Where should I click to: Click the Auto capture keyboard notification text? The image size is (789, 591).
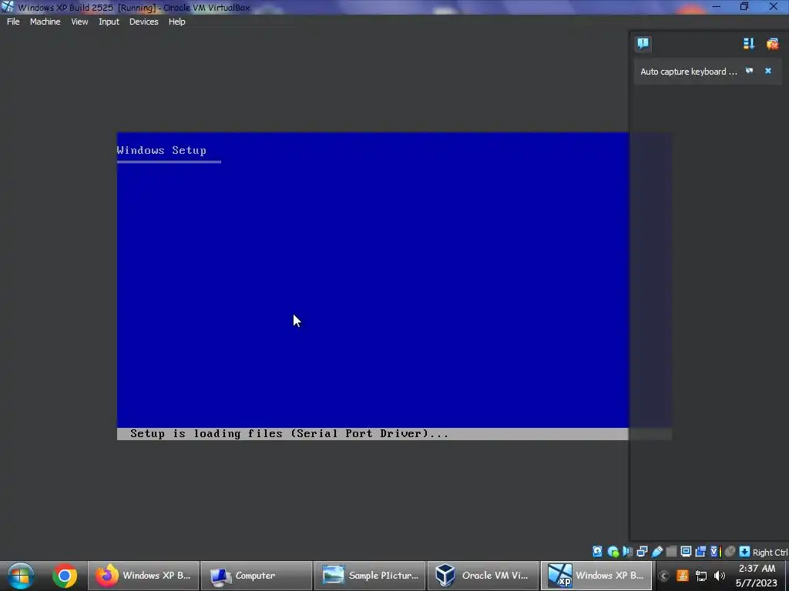(x=688, y=72)
